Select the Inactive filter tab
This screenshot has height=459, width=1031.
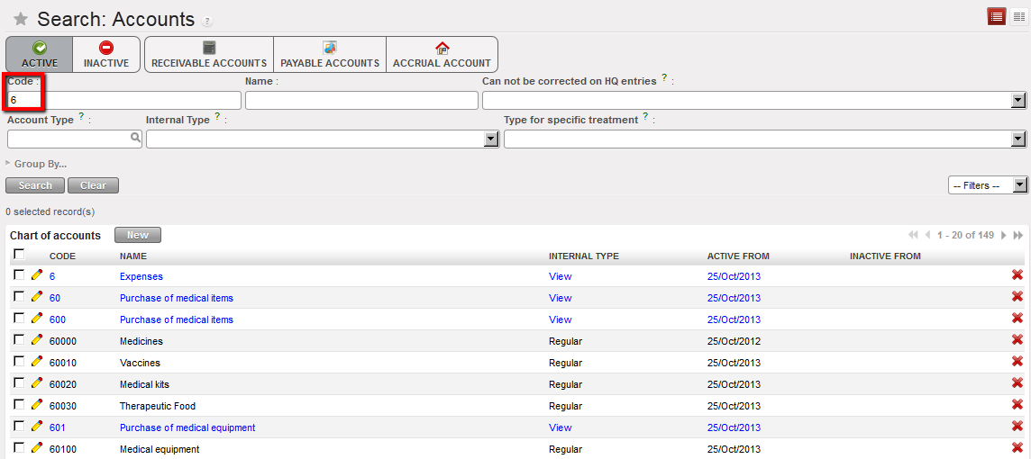click(x=106, y=55)
